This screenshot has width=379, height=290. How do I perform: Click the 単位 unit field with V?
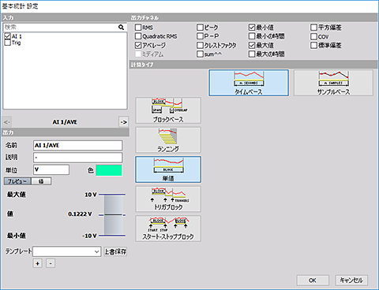pyautogui.click(x=51, y=169)
